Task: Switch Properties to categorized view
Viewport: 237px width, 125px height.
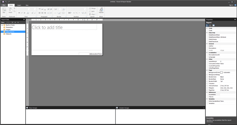Action: coord(207,25)
